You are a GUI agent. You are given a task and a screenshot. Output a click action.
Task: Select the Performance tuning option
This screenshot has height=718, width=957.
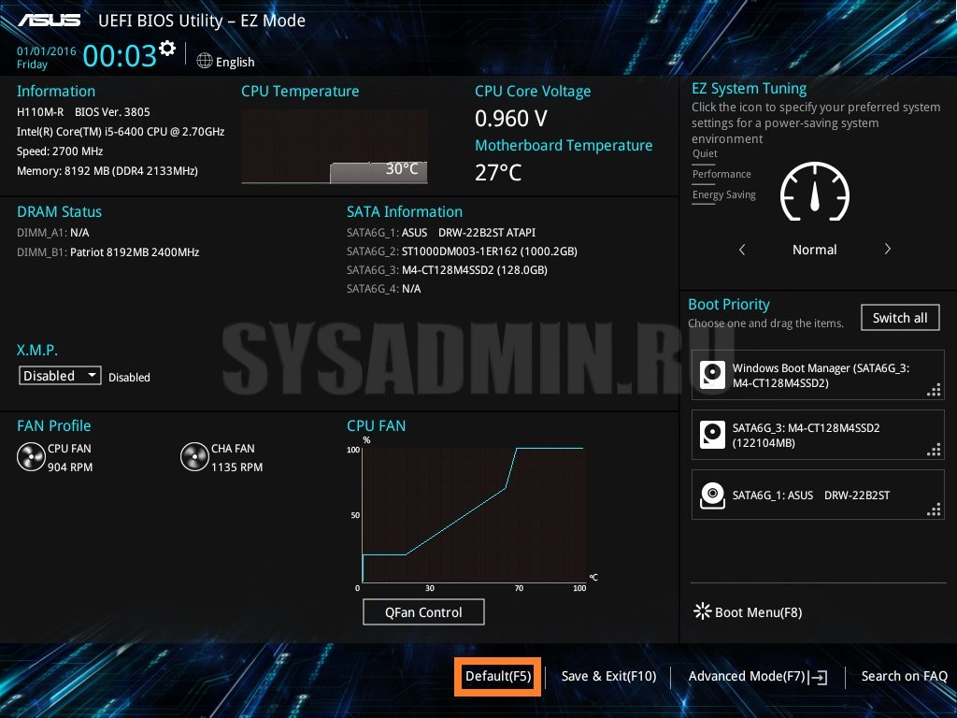point(721,175)
